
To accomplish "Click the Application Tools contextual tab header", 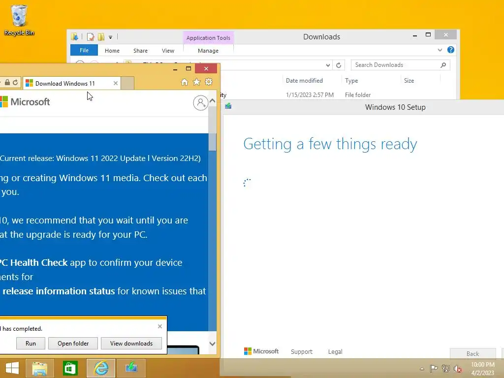I will click(x=208, y=38).
